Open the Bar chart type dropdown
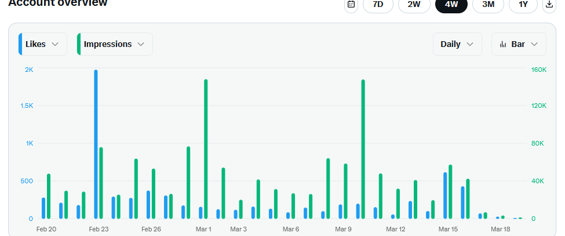This screenshot has width=565, height=236. 519,44
